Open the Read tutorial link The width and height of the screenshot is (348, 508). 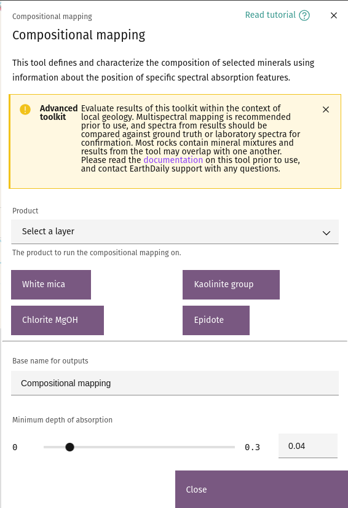click(271, 15)
